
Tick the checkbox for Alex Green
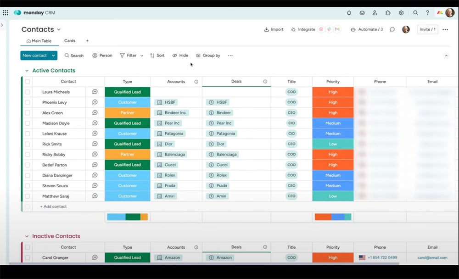(x=27, y=113)
